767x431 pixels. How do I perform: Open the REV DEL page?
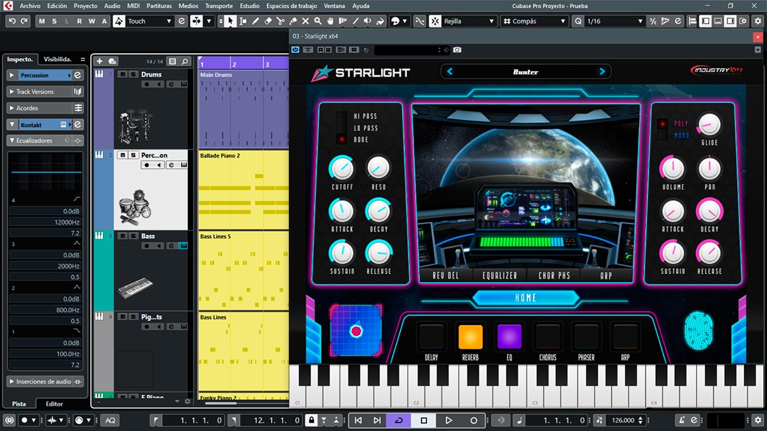[x=445, y=276]
